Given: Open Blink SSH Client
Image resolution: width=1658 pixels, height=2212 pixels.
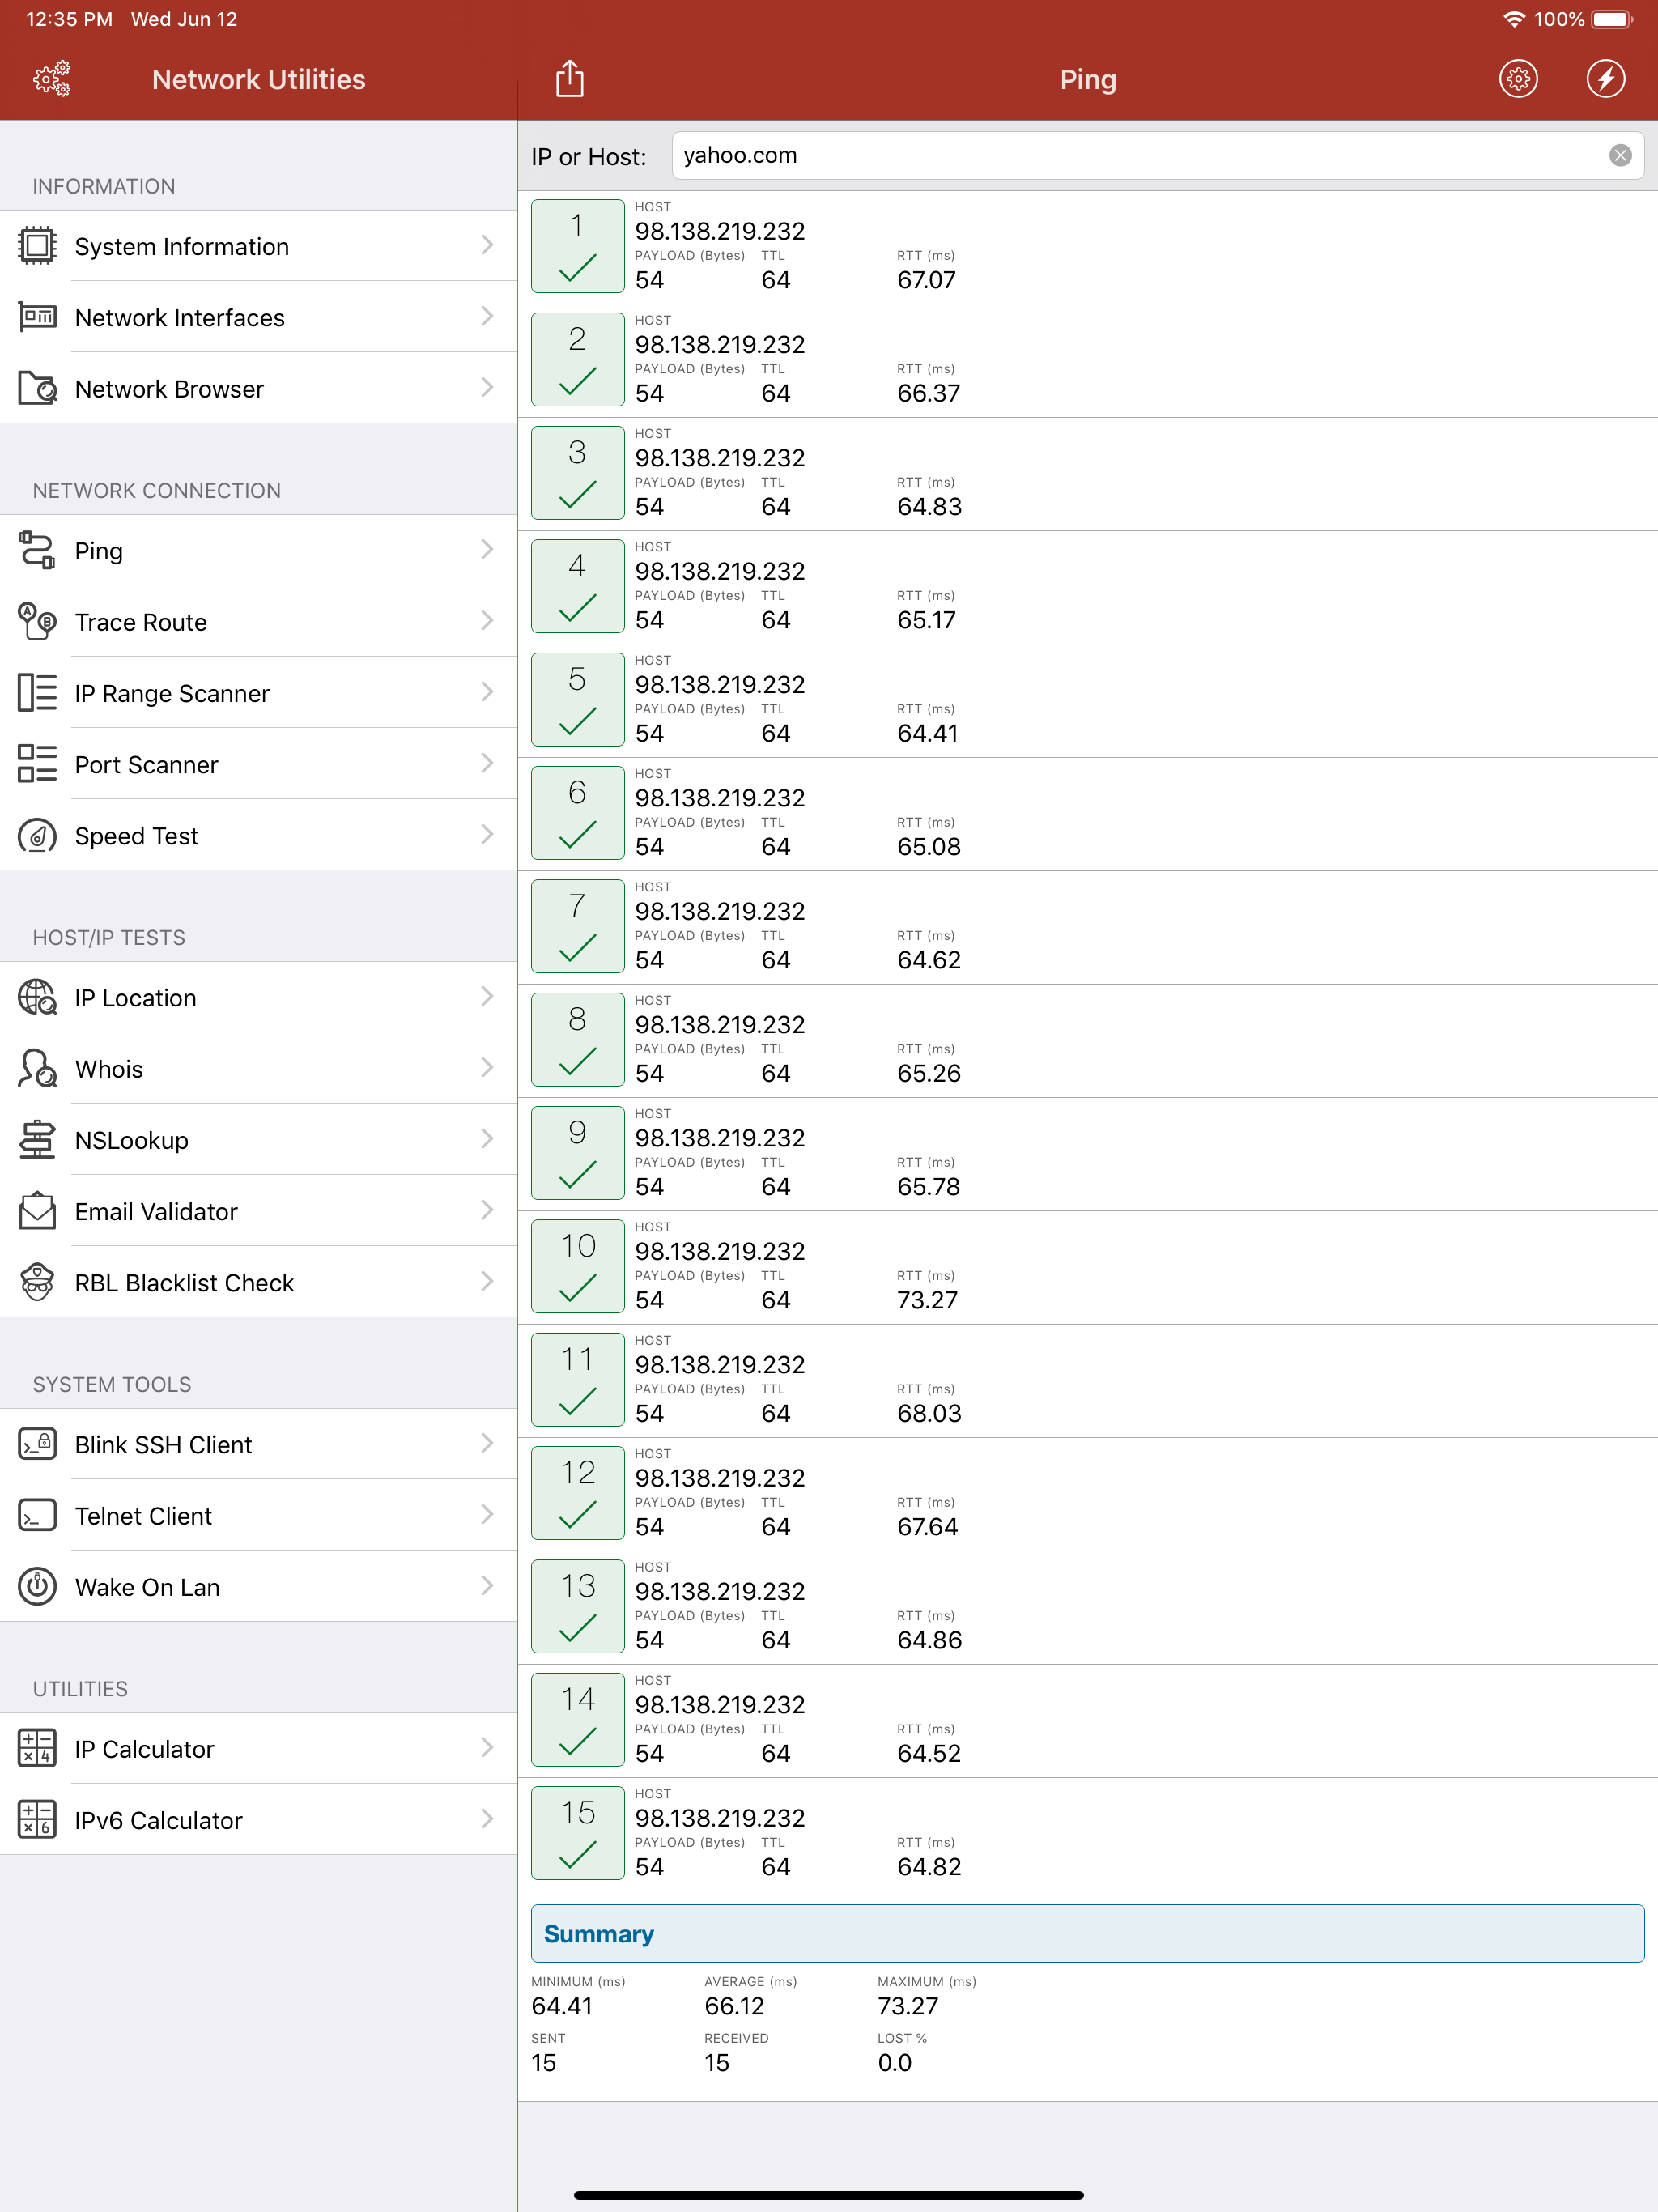Looking at the screenshot, I should (164, 1444).
